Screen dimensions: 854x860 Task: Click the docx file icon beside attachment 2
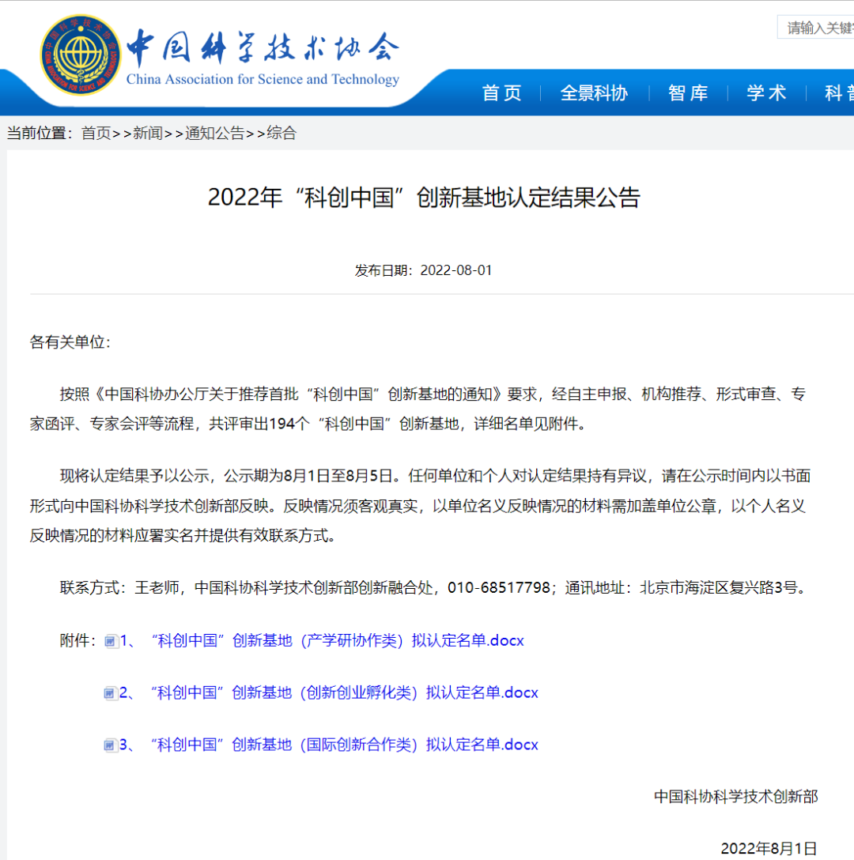pyautogui.click(x=111, y=693)
